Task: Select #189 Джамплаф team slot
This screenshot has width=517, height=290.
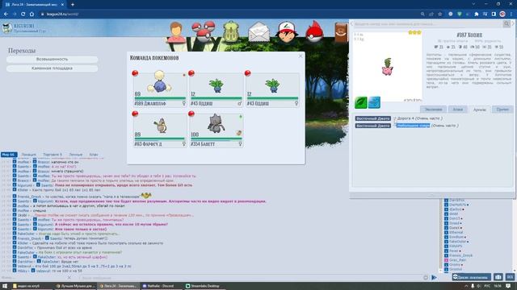Action: pyautogui.click(x=160, y=89)
